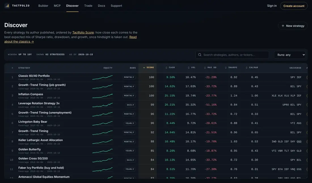The width and height of the screenshot is (312, 183).
Task: Click the 1.06 Calmar value
Action: click(x=254, y=96)
